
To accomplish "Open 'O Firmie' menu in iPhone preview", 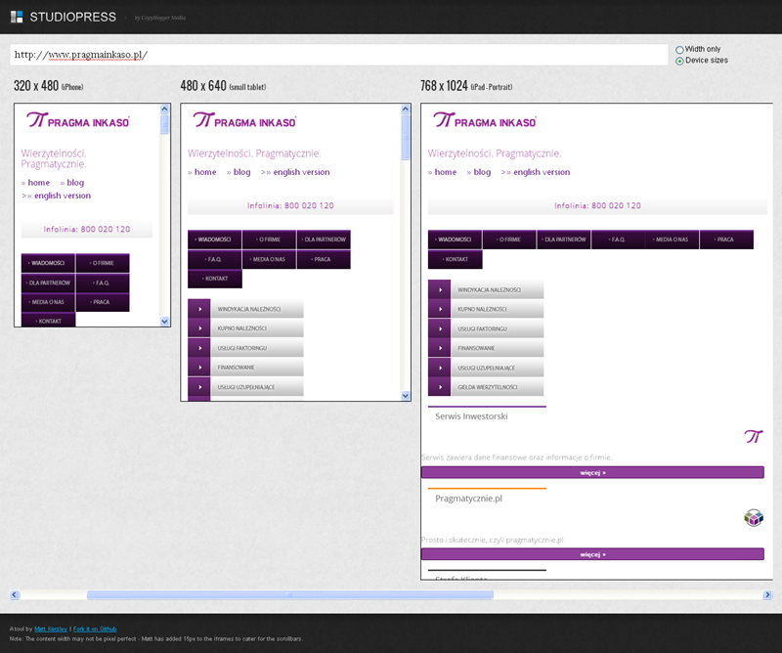I will pyautogui.click(x=103, y=263).
